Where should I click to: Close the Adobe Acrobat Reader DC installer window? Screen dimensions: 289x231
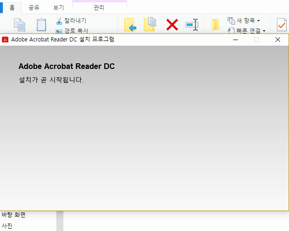(278, 40)
